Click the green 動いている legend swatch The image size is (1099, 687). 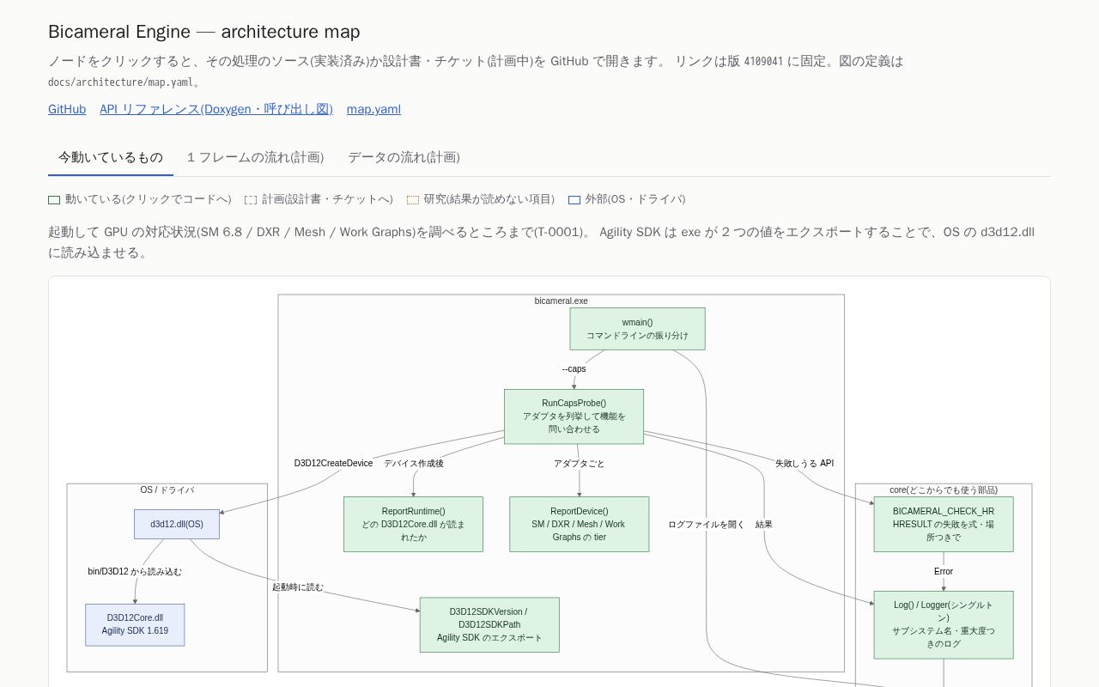click(54, 199)
